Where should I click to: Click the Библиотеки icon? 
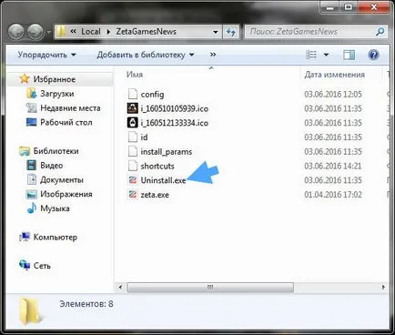[x=25, y=151]
